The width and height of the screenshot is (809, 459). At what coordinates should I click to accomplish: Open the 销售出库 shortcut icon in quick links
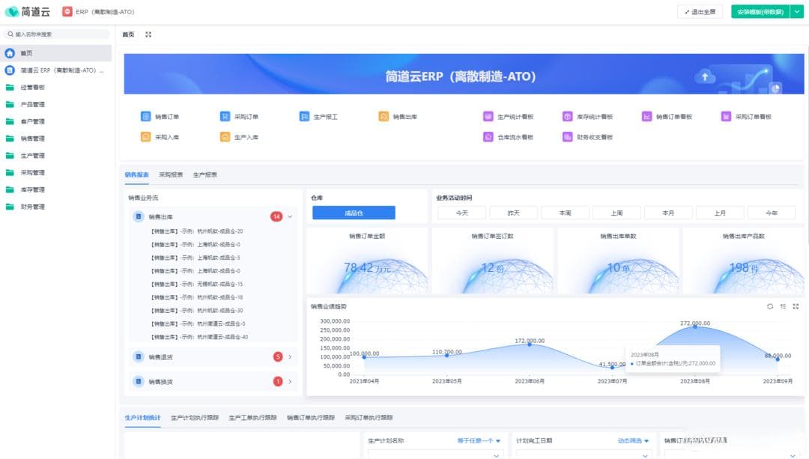[384, 117]
